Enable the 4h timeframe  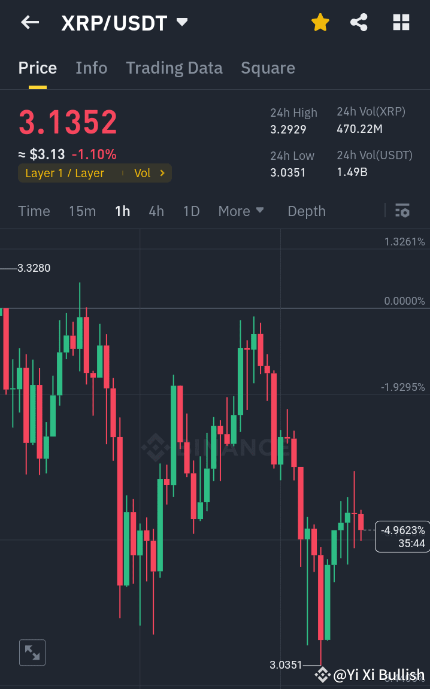(x=156, y=211)
